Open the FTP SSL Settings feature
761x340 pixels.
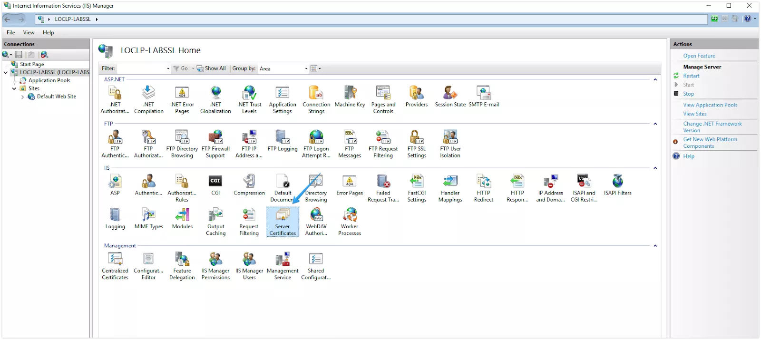[x=417, y=144]
